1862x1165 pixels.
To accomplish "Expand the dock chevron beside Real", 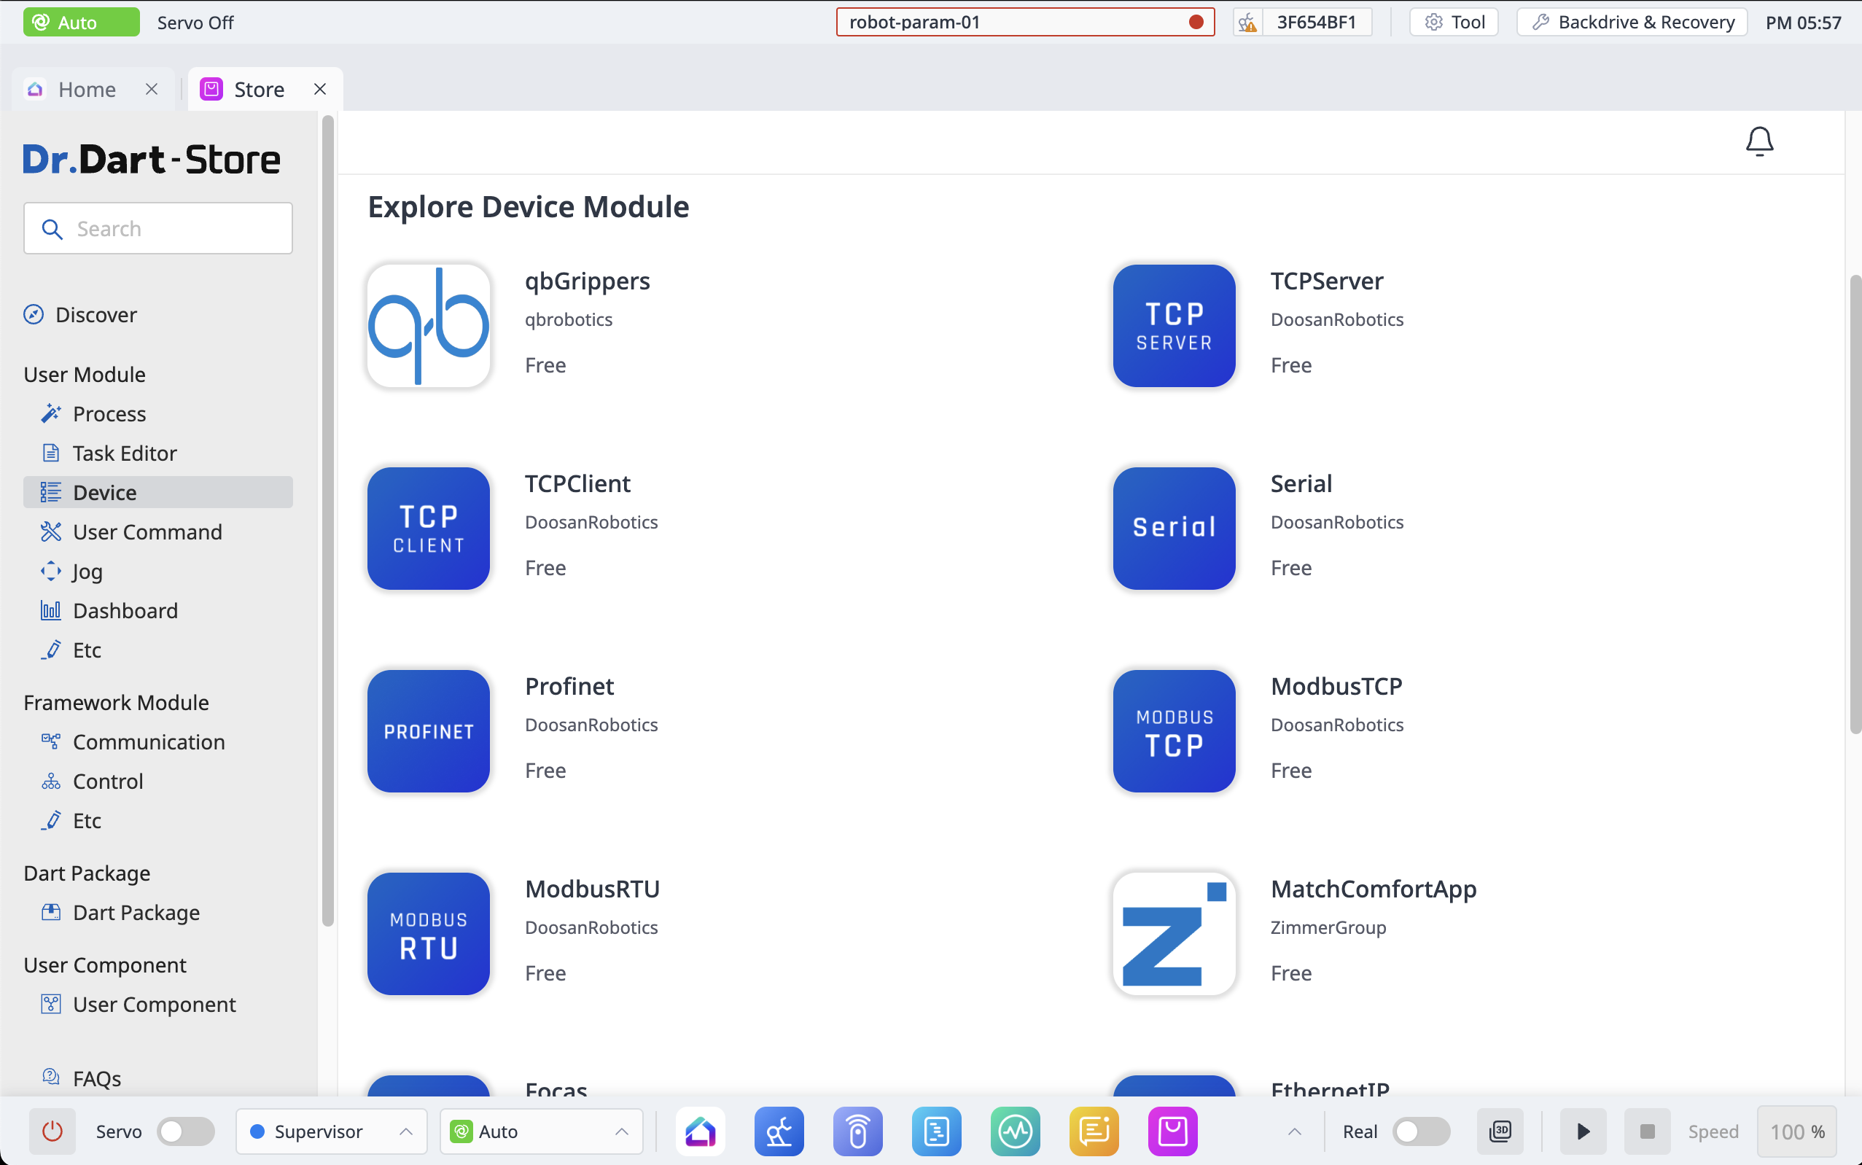I will [1294, 1131].
